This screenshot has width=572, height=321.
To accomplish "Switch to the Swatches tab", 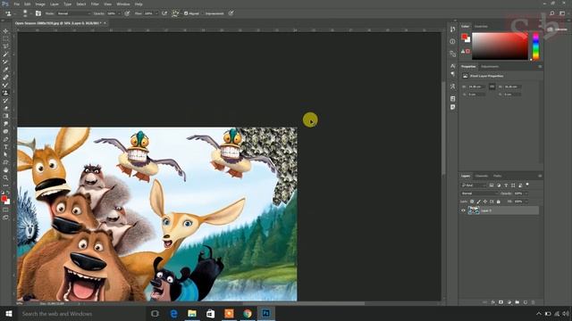I will [481, 27].
